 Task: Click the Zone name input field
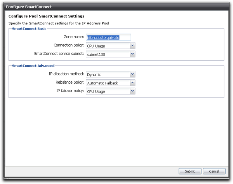point(108,37)
